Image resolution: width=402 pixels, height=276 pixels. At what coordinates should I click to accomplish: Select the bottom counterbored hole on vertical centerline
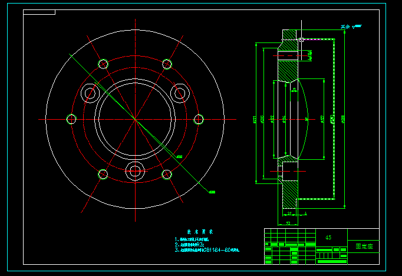pyautogui.click(x=135, y=171)
